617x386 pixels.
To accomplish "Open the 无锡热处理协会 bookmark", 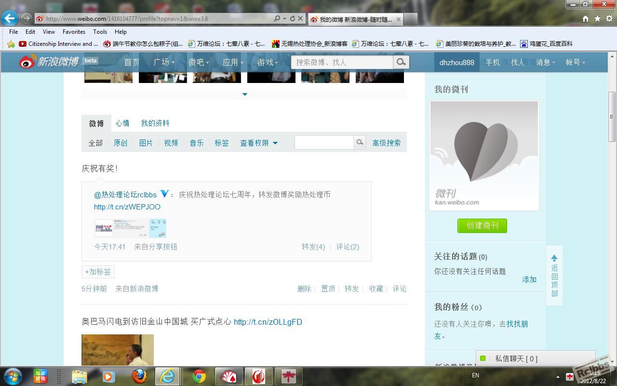I will pos(310,44).
